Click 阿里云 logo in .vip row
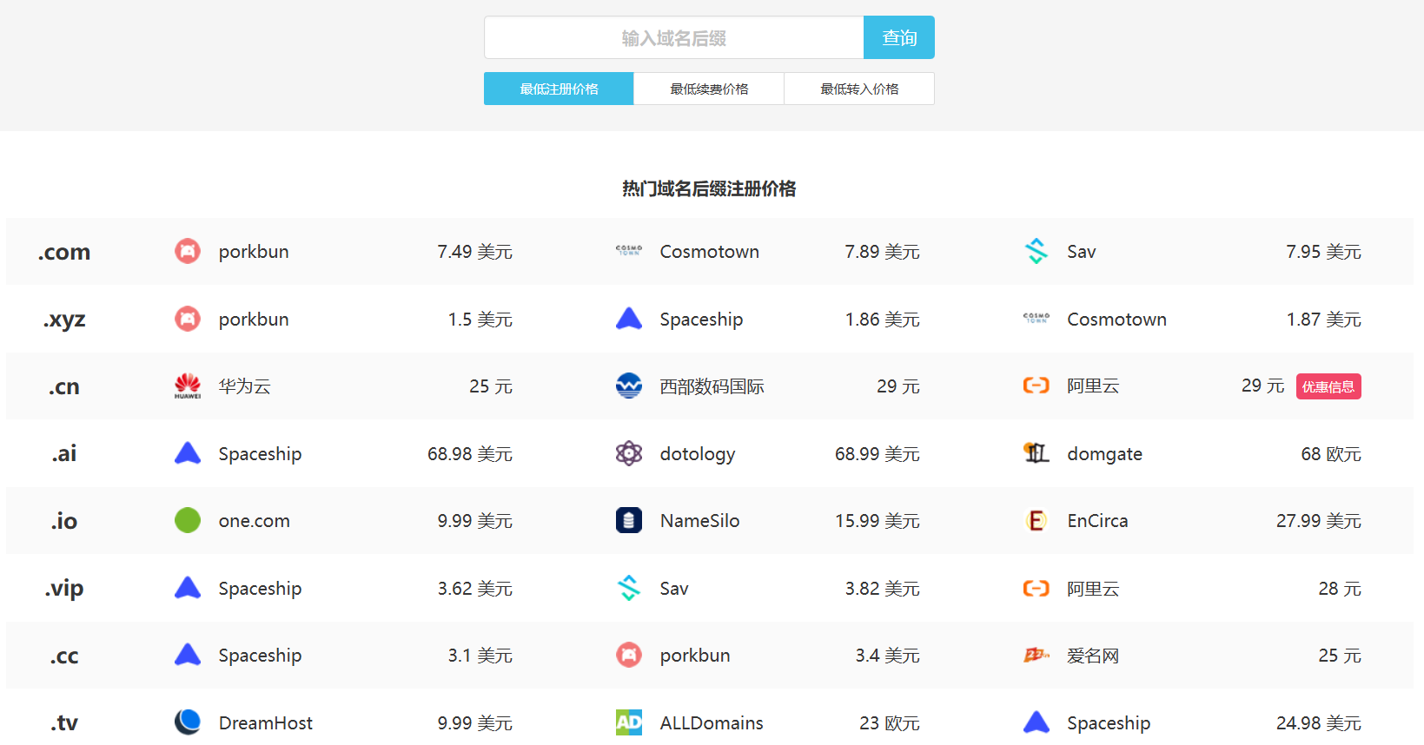Screen dimensions: 1424x745 [1037, 588]
